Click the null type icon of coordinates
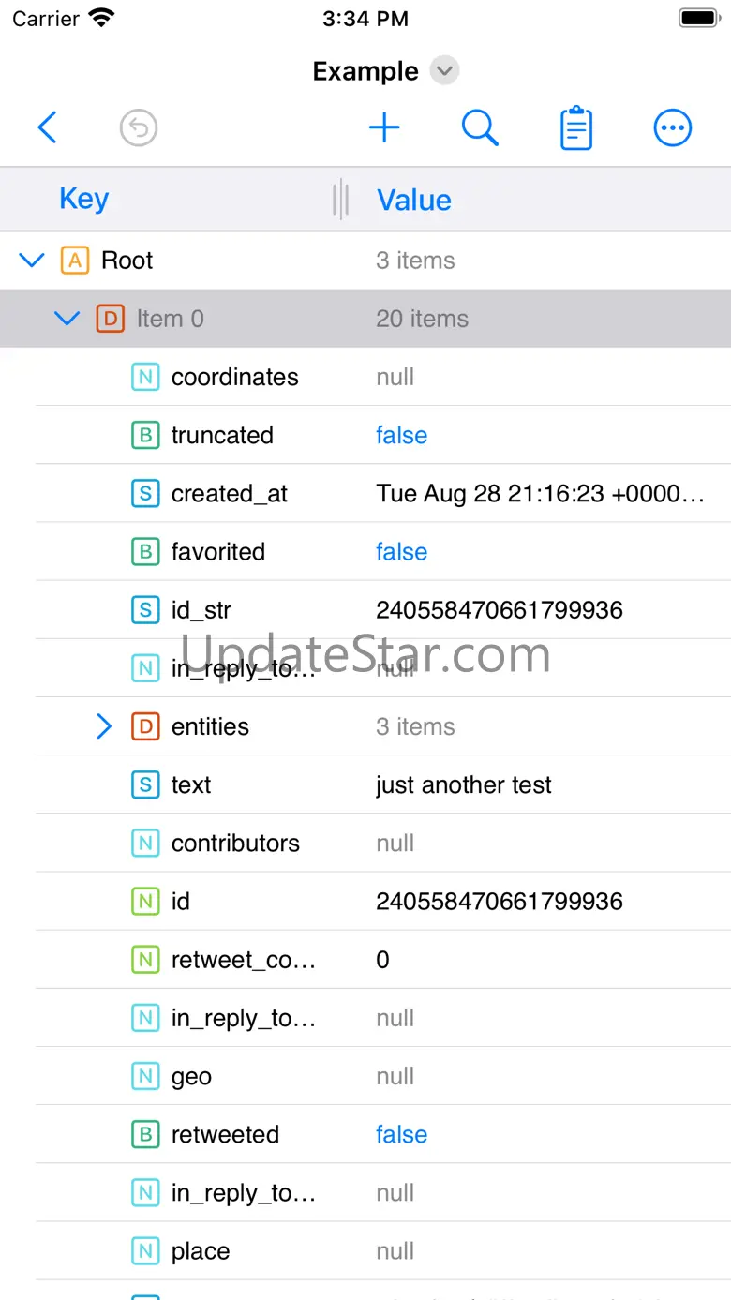731x1300 pixels. click(x=145, y=377)
